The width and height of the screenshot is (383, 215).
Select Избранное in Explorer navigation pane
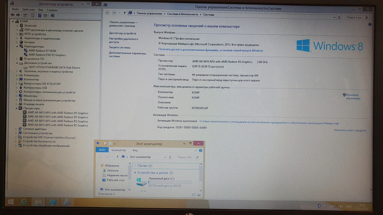111,166
